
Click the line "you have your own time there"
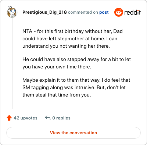(57, 67)
